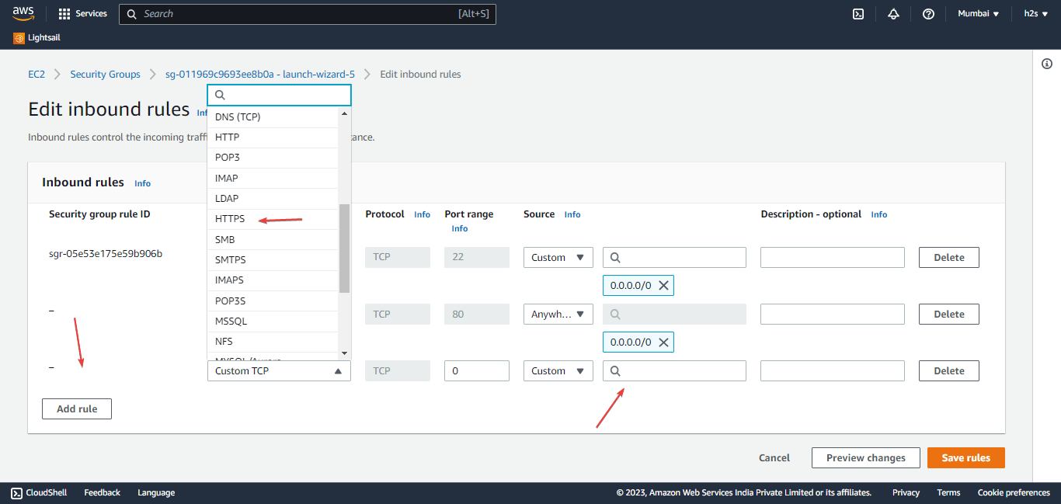This screenshot has height=504, width=1061.
Task: Click description field for port 80 rule
Action: pos(833,315)
